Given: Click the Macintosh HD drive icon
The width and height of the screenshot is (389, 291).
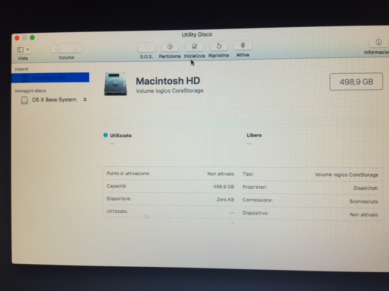Looking at the screenshot, I should pos(115,84).
